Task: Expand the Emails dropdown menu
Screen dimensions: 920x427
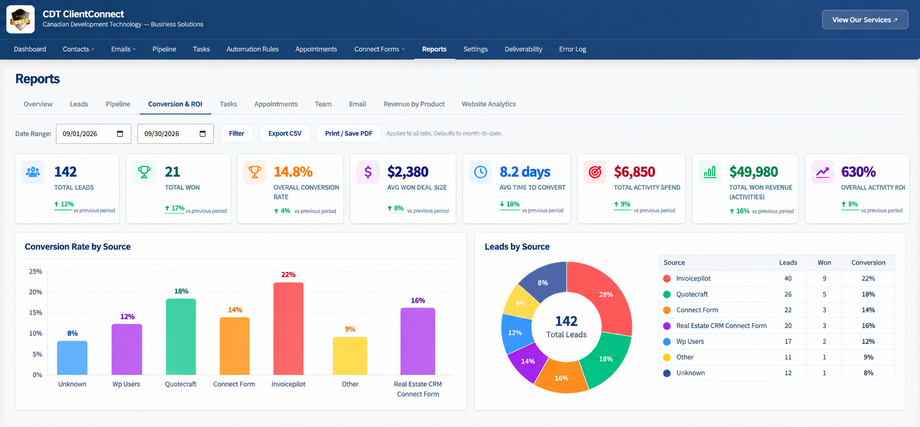Action: [123, 49]
